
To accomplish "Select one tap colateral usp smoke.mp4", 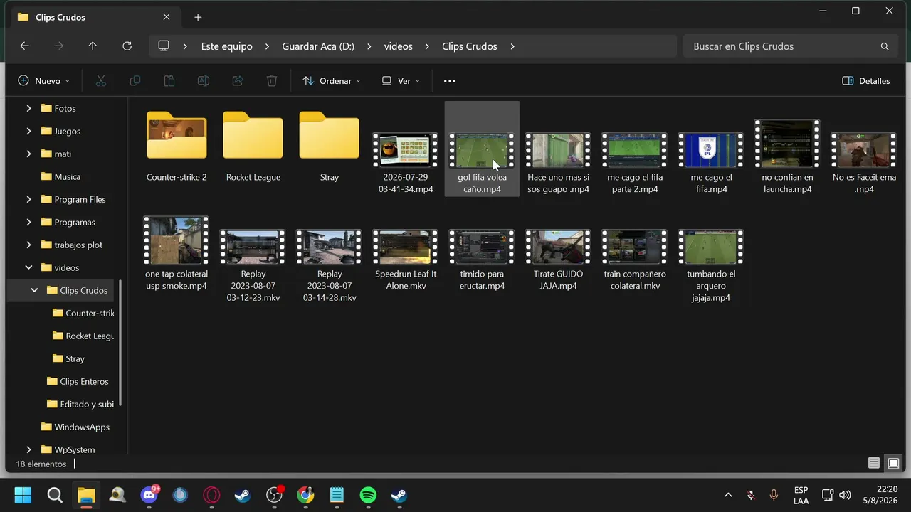I will 177,253.
